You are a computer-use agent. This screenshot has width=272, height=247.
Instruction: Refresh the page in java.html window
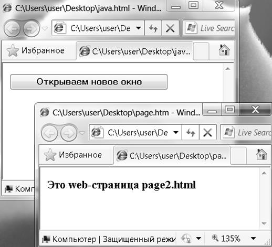[x=153, y=28]
